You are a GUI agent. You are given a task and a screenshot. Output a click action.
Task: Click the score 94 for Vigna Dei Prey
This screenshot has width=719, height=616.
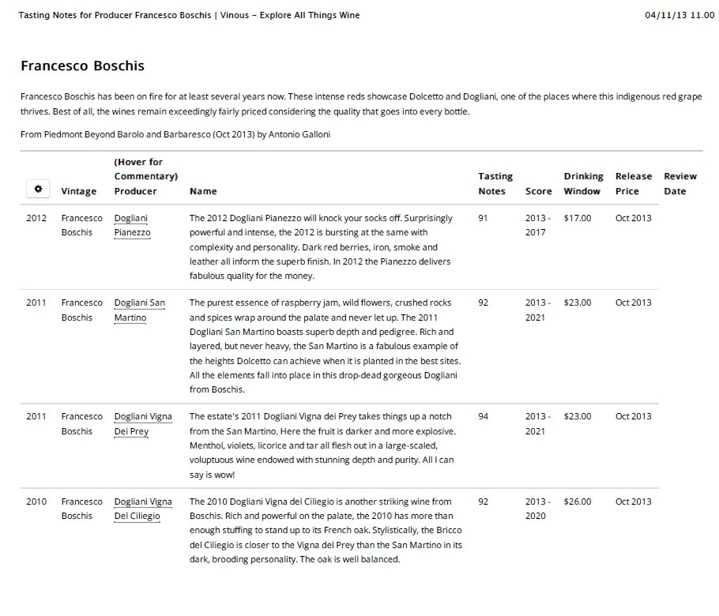484,416
